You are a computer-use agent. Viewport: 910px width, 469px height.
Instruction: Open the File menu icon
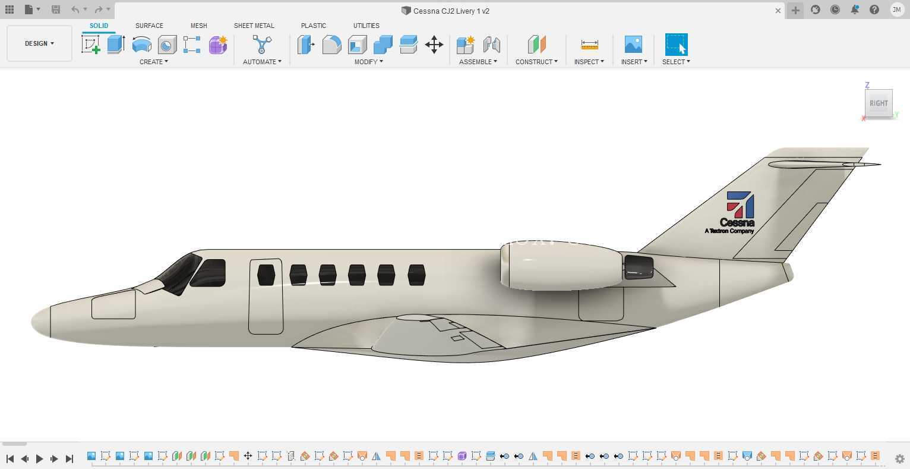point(29,10)
